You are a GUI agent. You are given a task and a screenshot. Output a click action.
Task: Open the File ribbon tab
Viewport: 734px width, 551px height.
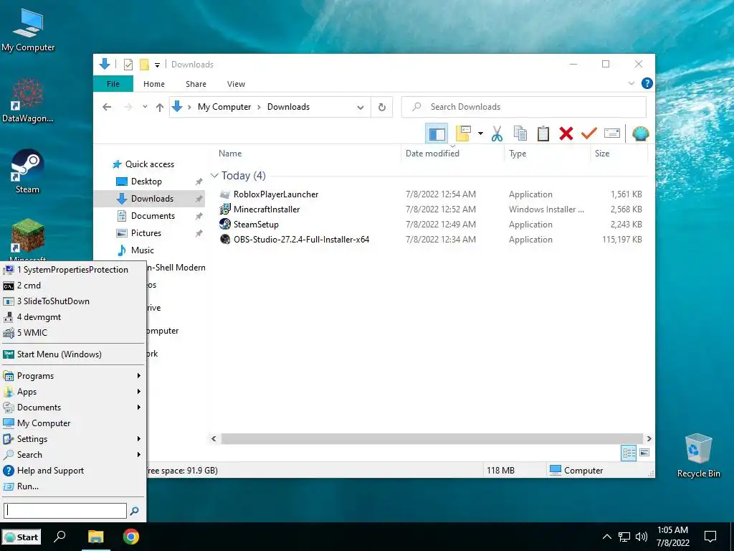[x=113, y=84]
